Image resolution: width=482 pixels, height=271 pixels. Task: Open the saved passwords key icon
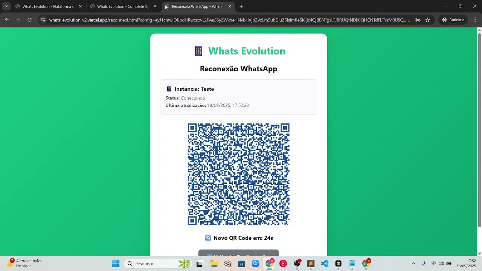point(418,20)
